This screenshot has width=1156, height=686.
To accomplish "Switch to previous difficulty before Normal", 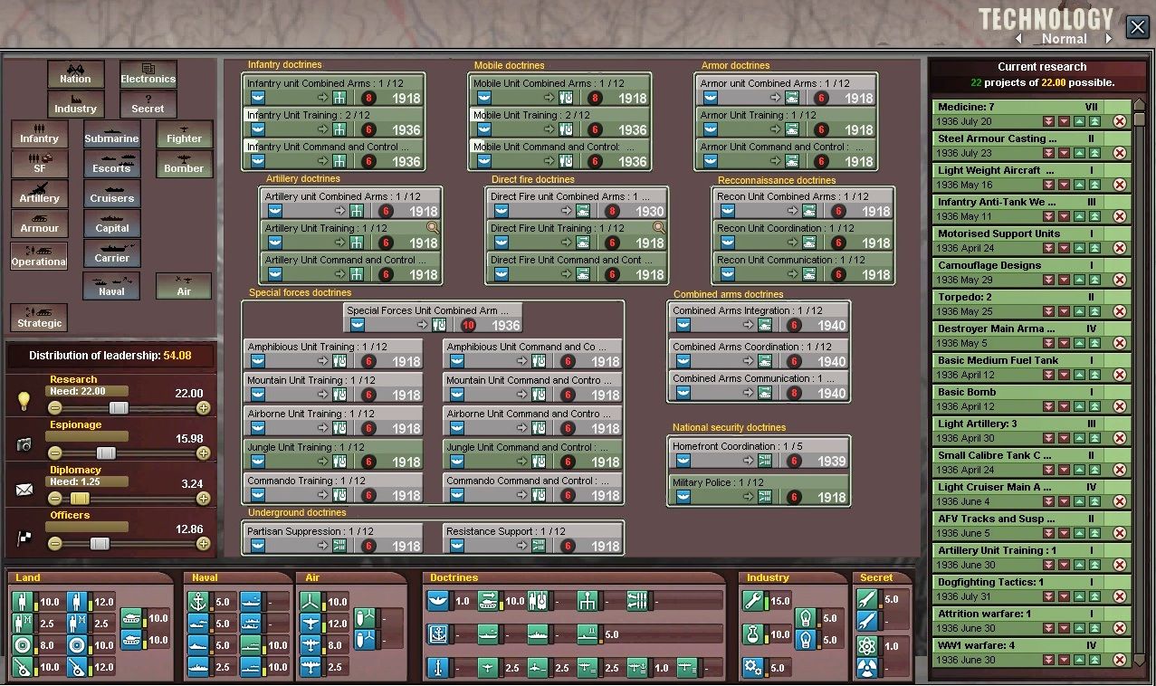I will coord(1018,39).
